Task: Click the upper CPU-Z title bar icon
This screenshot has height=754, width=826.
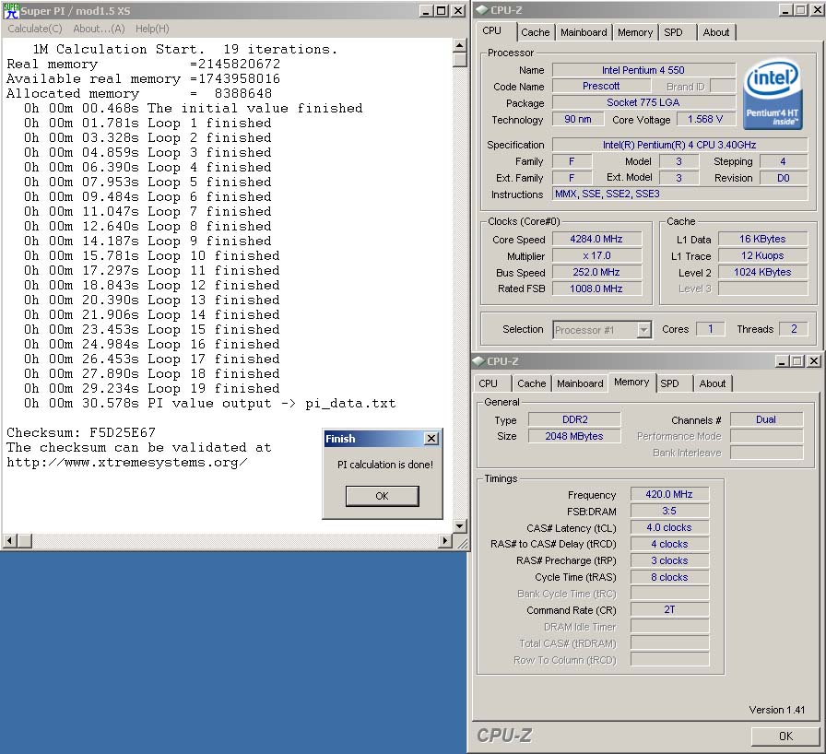Action: (x=481, y=10)
